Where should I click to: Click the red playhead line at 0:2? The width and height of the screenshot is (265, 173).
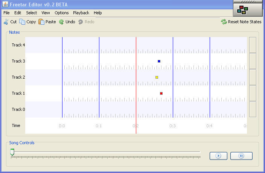[x=136, y=85]
